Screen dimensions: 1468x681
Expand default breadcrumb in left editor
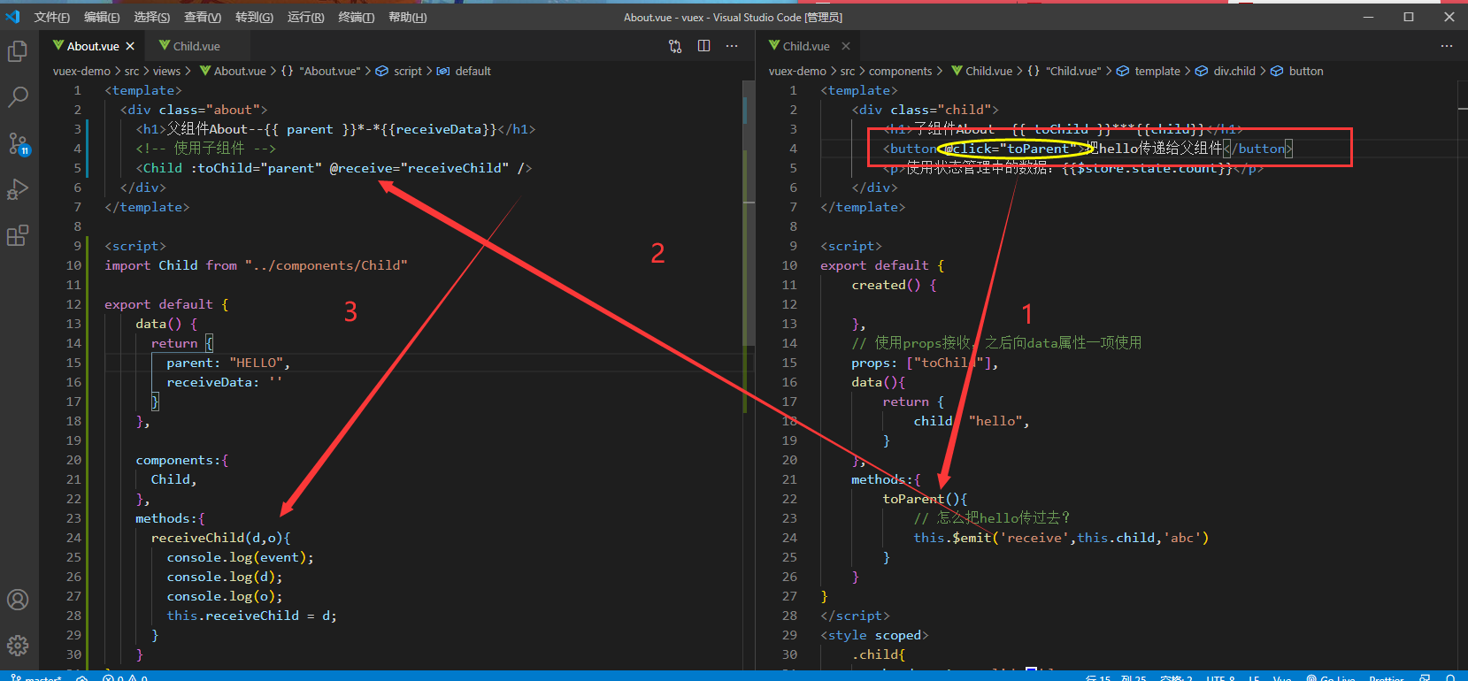tap(464, 71)
